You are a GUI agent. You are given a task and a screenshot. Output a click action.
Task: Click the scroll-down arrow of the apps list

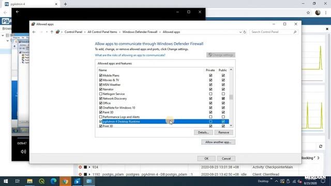pos(231,126)
